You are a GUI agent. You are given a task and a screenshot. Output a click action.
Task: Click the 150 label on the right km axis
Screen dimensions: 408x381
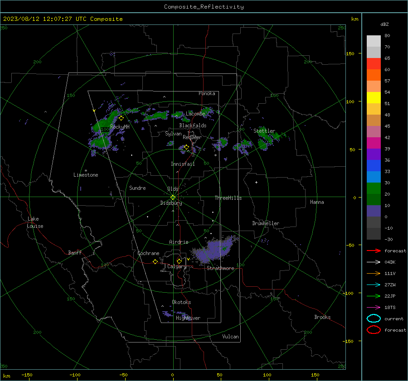(350, 53)
